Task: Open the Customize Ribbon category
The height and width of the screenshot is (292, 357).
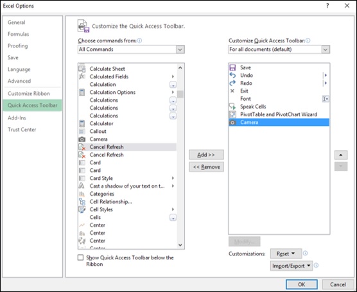Action: point(29,94)
